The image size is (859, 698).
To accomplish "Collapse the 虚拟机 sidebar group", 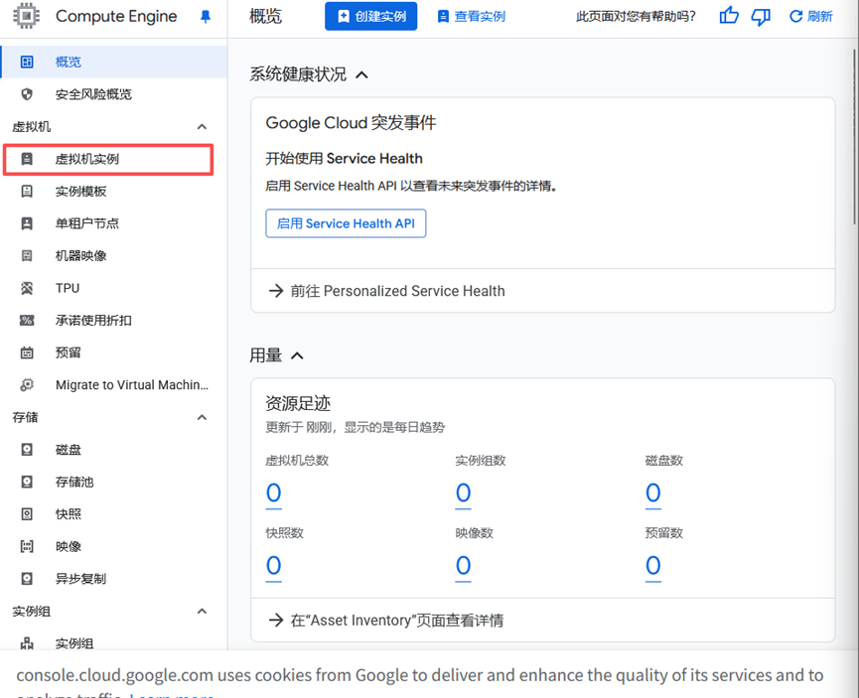I will pyautogui.click(x=202, y=126).
